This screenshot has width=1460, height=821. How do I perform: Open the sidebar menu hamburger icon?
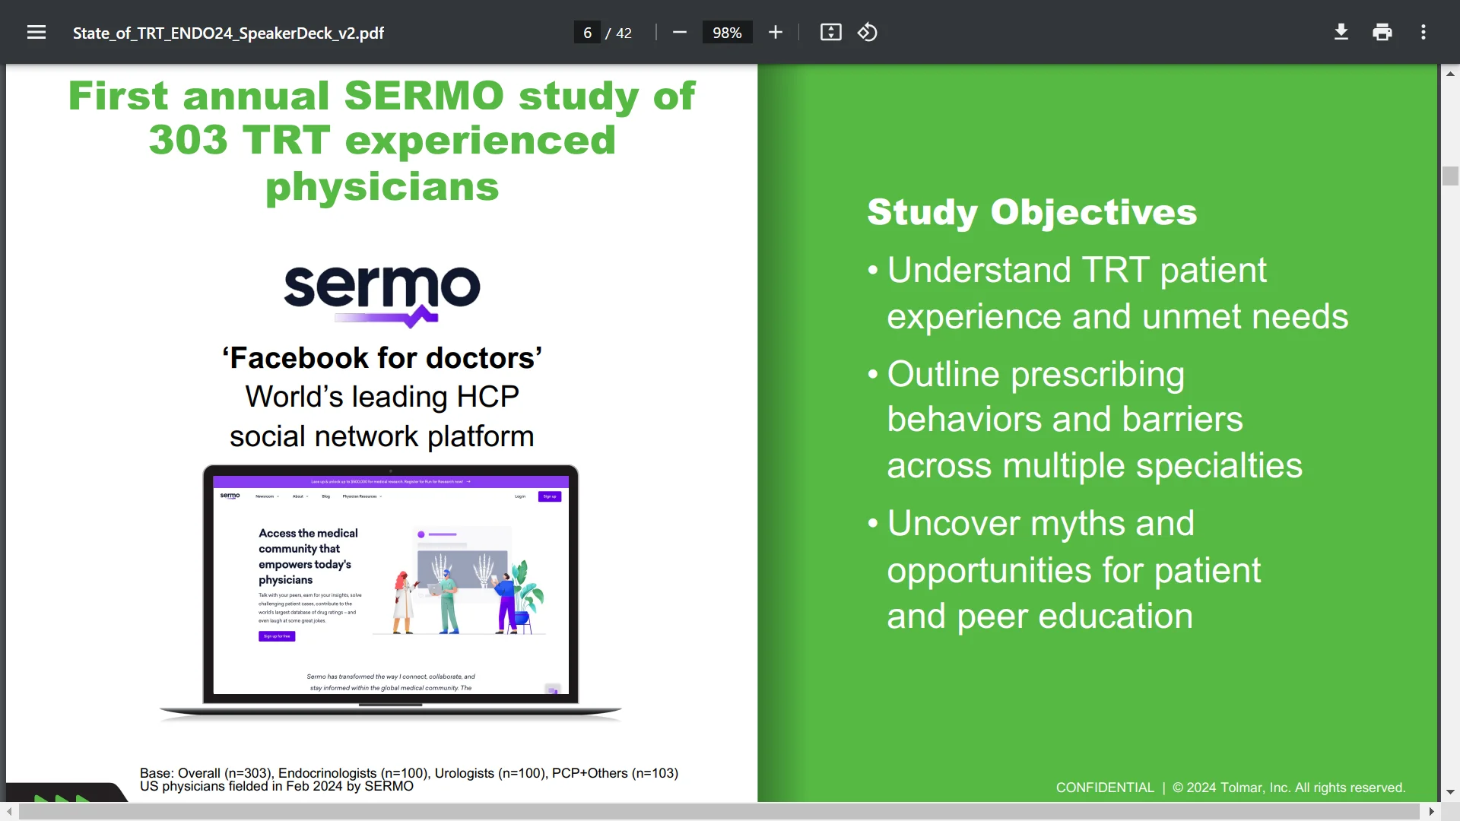[36, 33]
